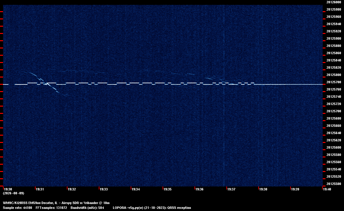This screenshot has width=344, height=211.
Task: Click the FSK keyed signal trace near 19:33
Action: click(x=102, y=83)
